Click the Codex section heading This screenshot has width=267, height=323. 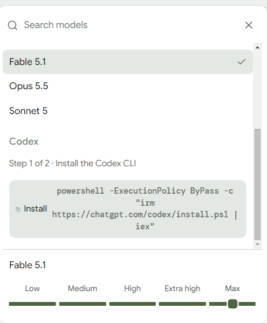(24, 141)
